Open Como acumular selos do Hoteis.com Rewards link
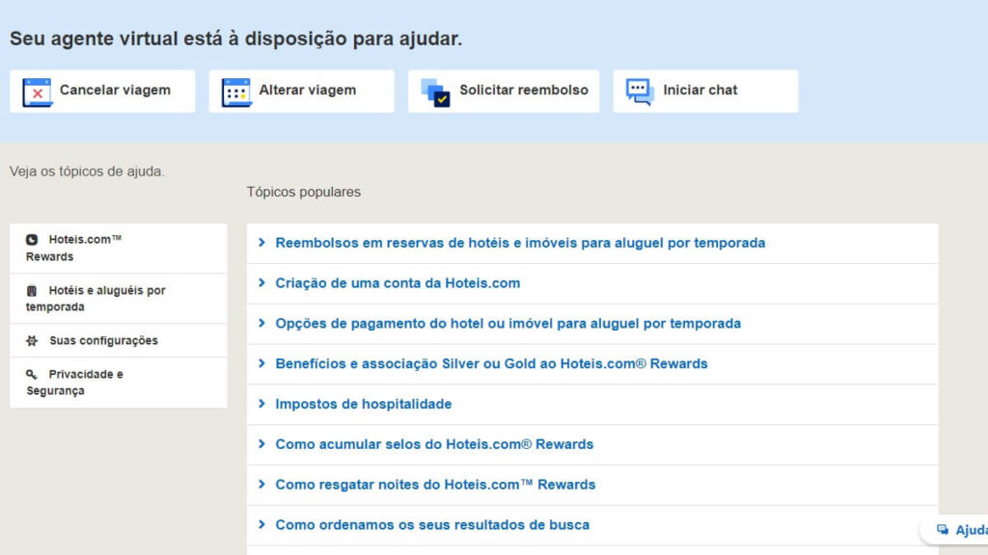Image resolution: width=988 pixels, height=555 pixels. (x=434, y=444)
